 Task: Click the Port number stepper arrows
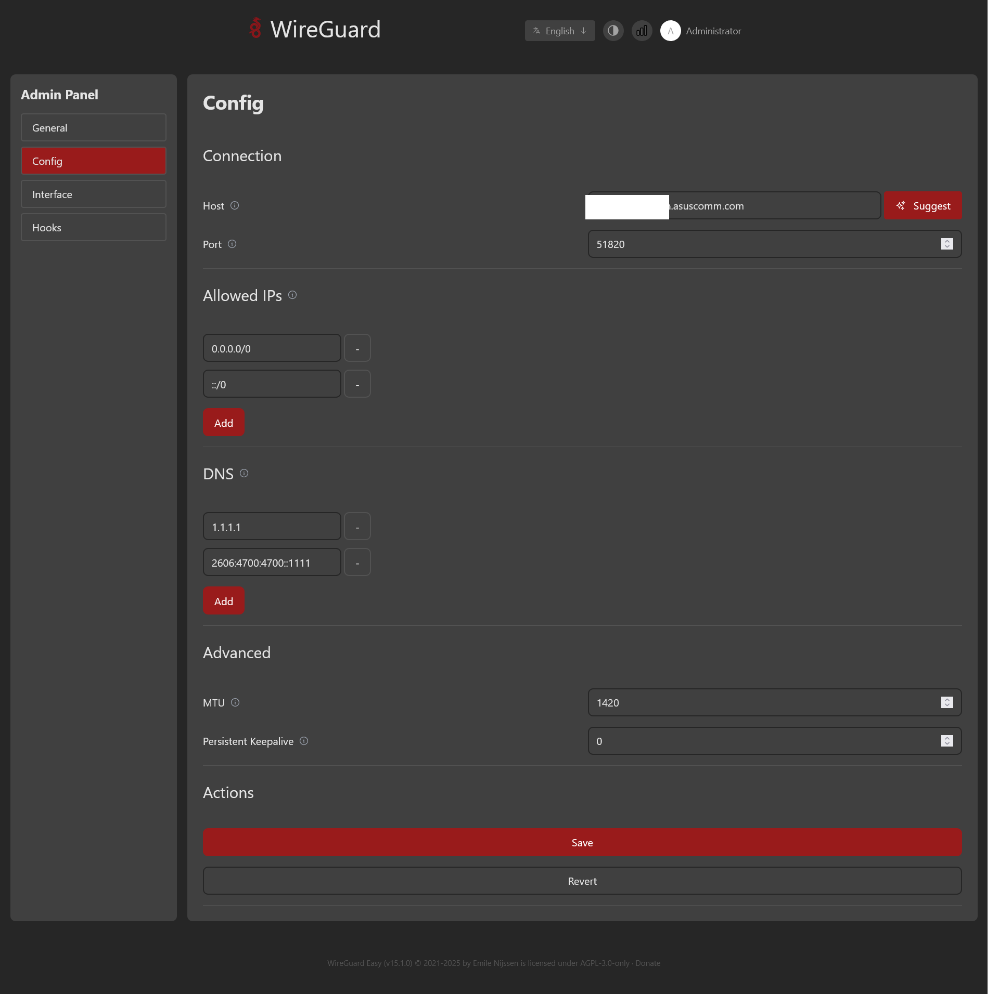tap(946, 244)
